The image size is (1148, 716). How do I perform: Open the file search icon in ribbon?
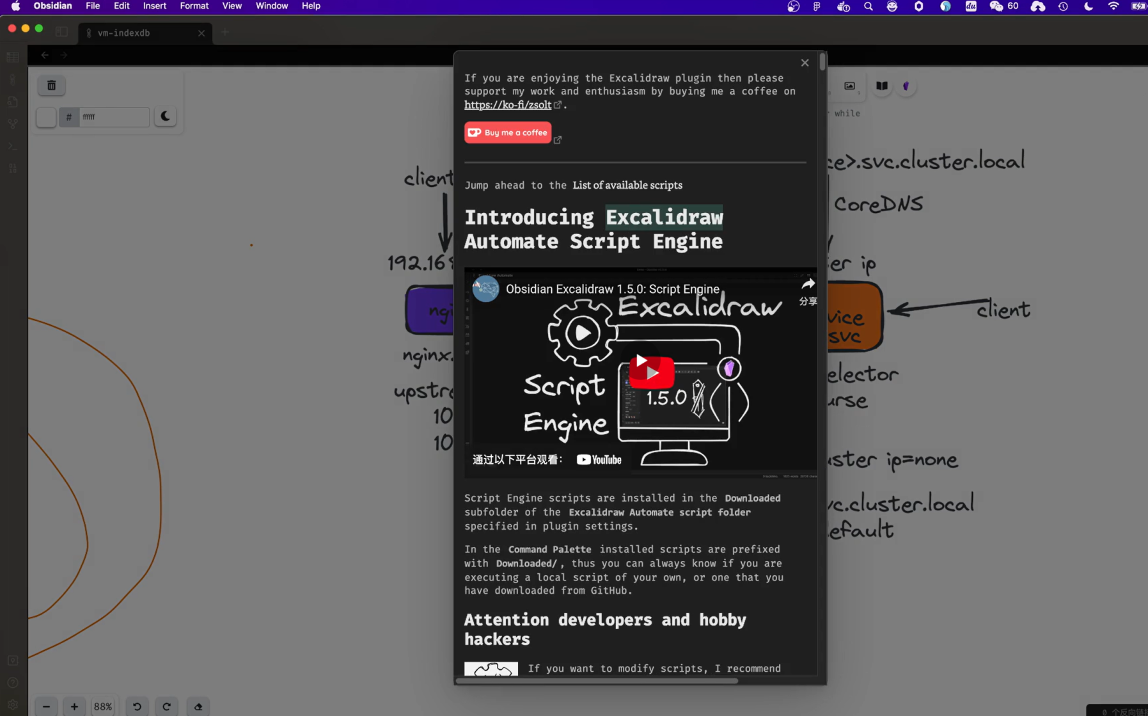pyautogui.click(x=13, y=102)
